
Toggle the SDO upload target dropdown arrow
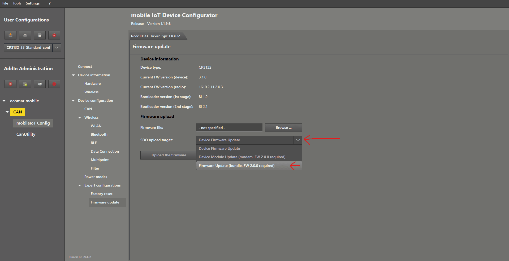tap(298, 140)
